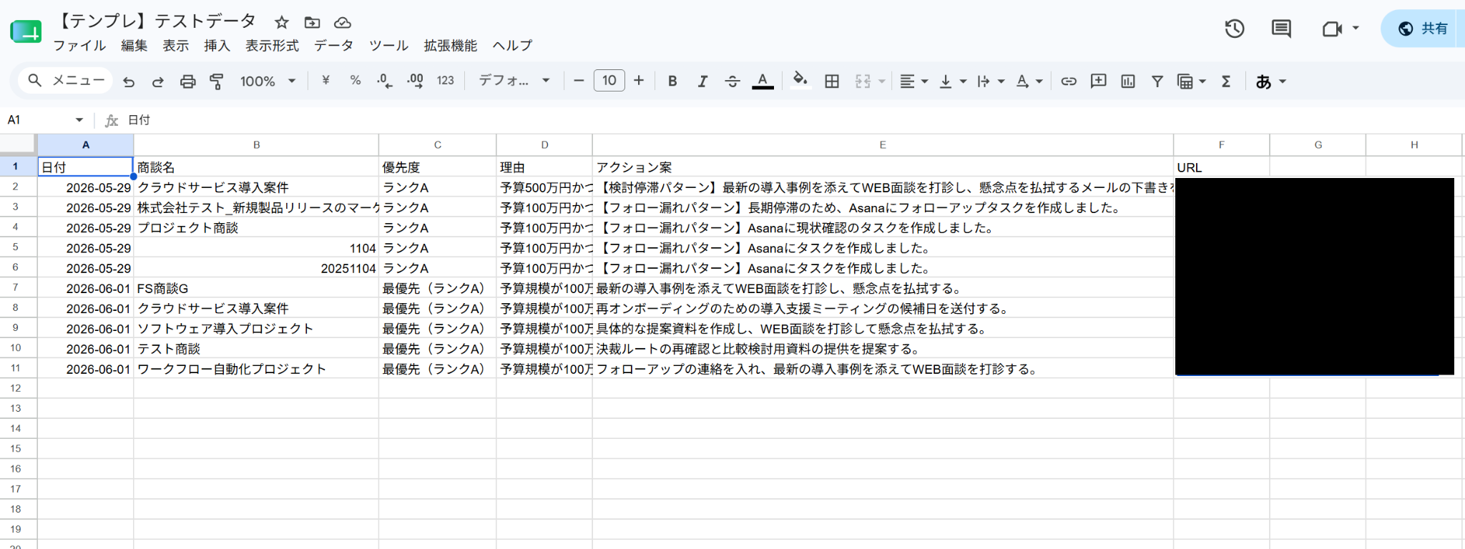Insert a comment
This screenshot has height=549, width=1465.
(x=1098, y=81)
